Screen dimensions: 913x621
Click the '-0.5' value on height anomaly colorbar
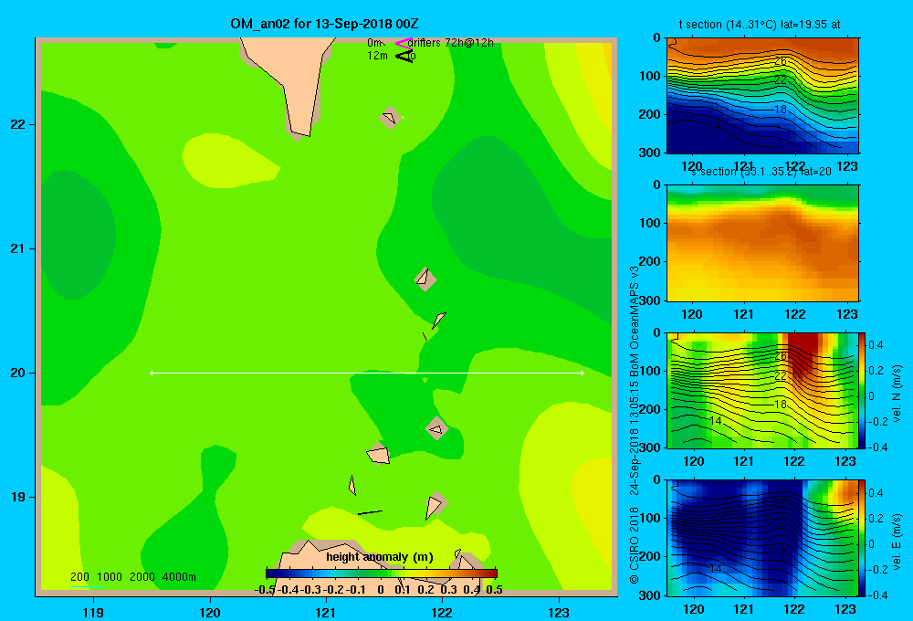point(265,590)
